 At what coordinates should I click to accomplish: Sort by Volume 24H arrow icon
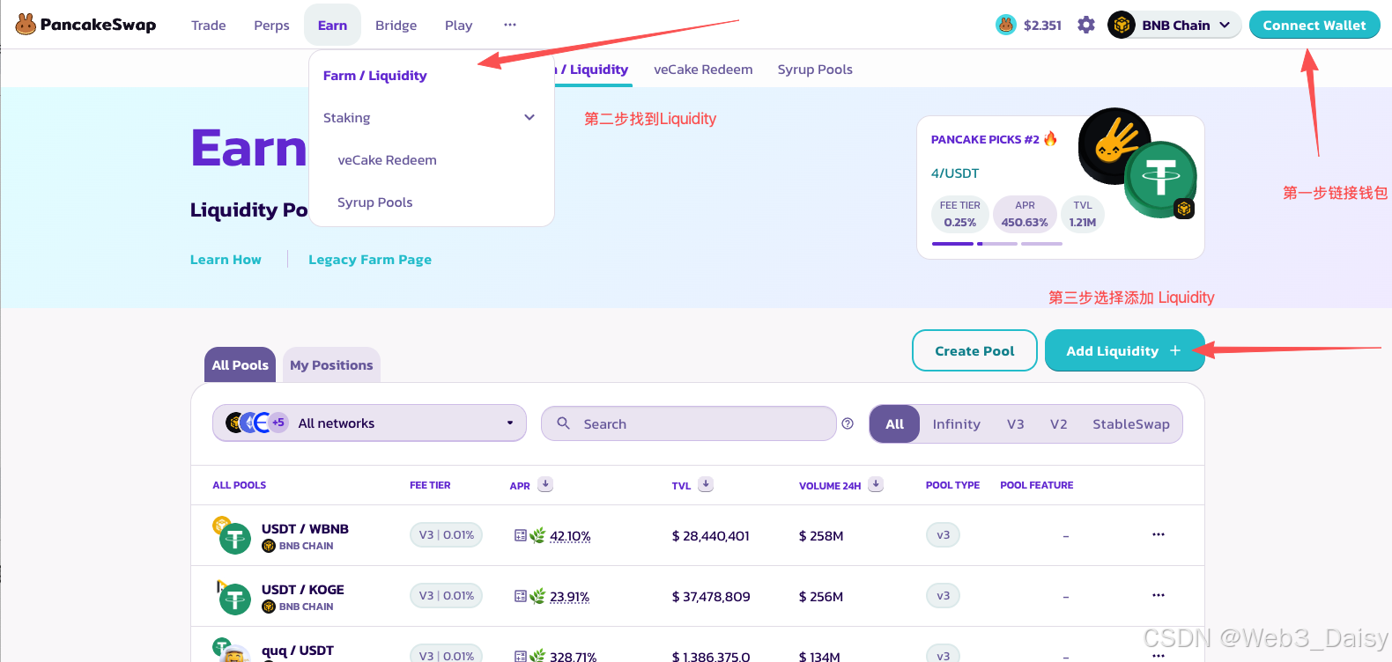(876, 484)
